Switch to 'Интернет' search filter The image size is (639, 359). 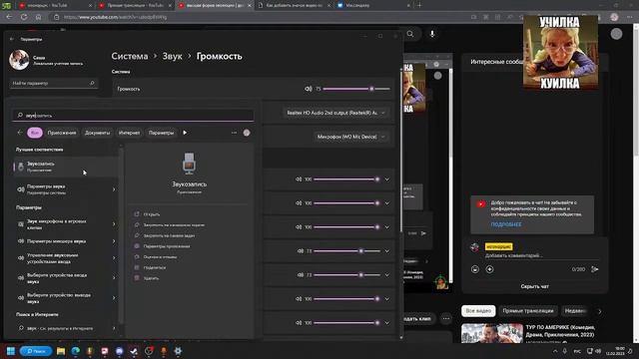(x=129, y=133)
